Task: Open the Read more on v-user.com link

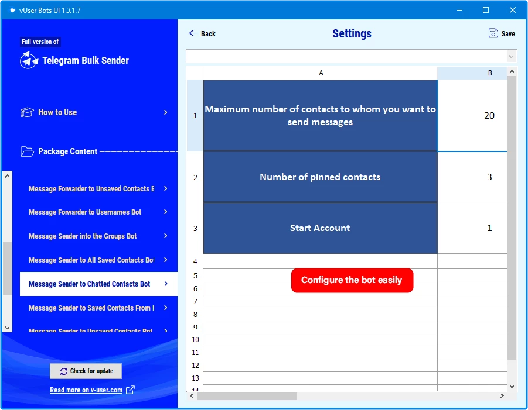Action: point(86,390)
